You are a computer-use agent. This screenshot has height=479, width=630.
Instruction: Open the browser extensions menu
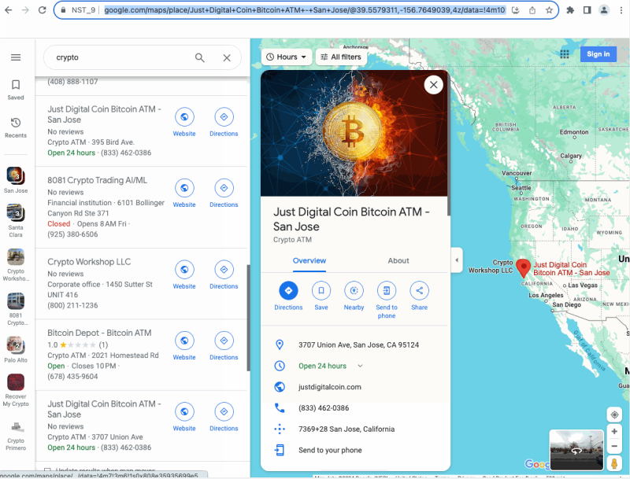pyautogui.click(x=570, y=10)
